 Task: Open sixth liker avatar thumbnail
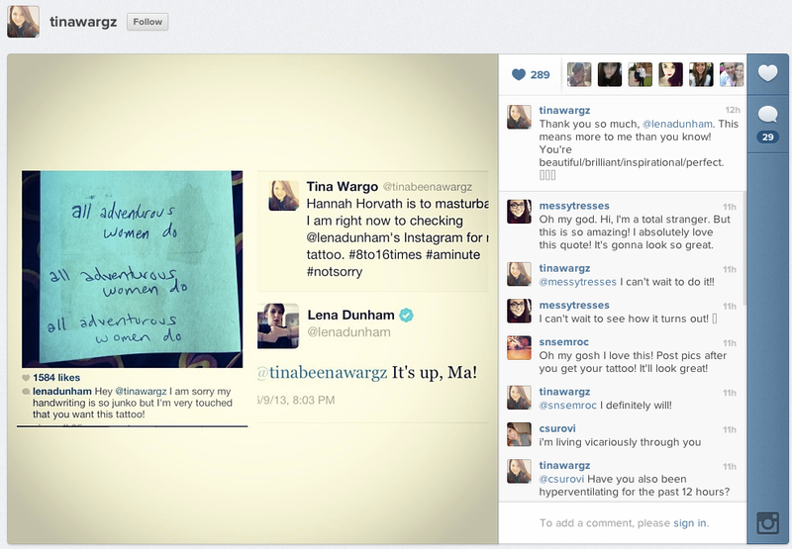tap(732, 74)
